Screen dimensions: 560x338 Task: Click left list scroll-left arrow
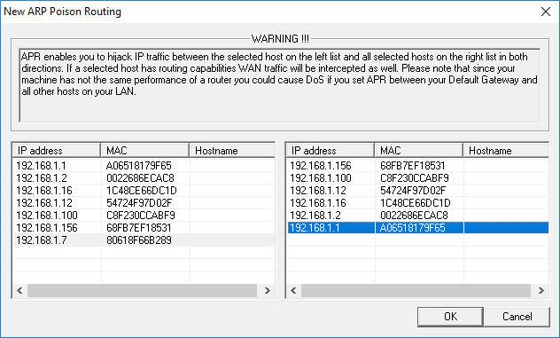coord(20,290)
